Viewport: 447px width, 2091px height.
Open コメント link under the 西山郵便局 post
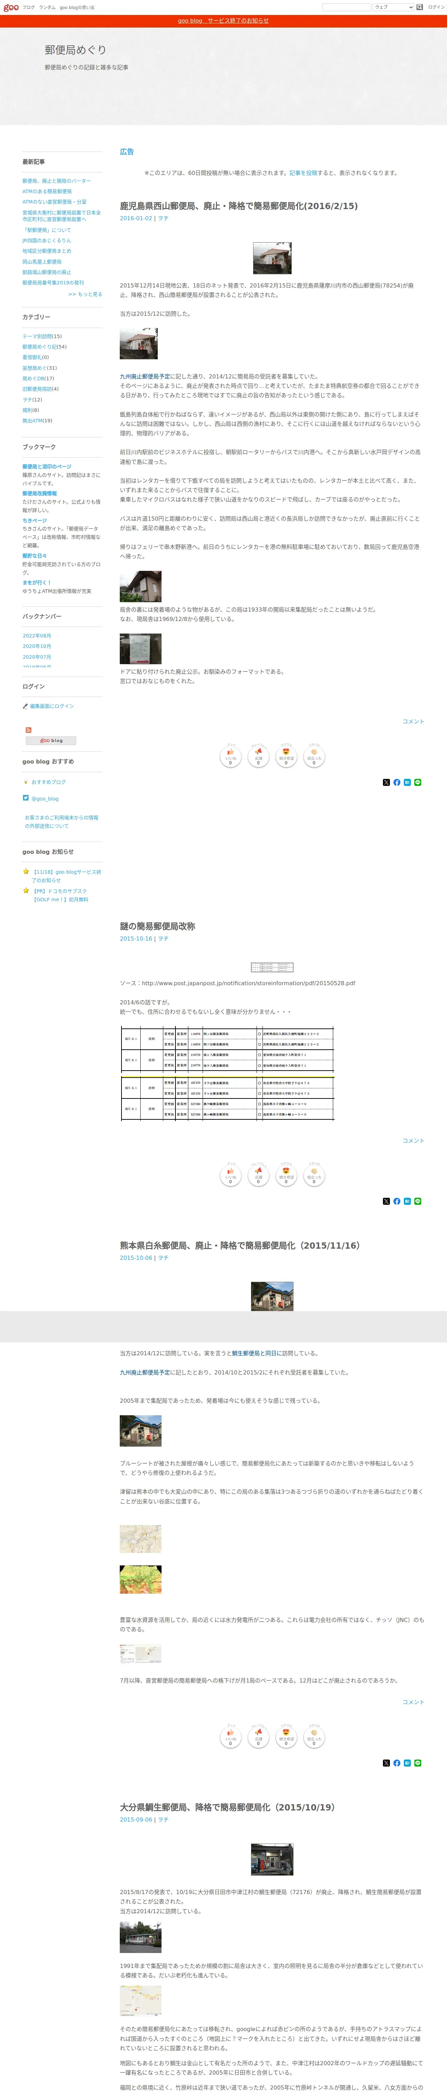coord(413,722)
